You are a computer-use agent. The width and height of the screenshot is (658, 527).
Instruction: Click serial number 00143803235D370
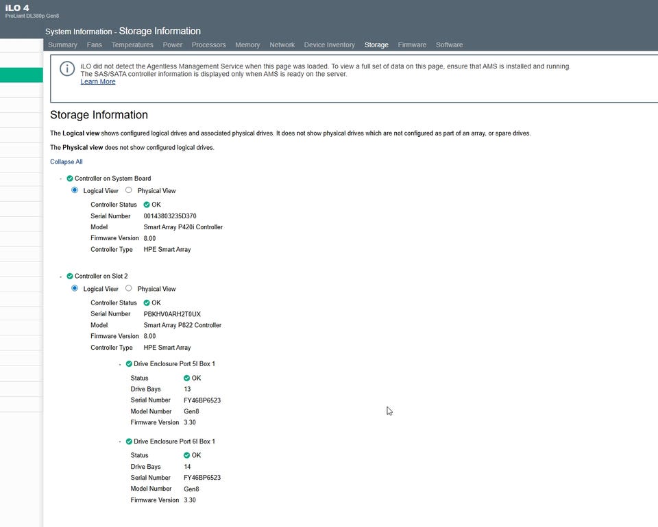click(170, 216)
